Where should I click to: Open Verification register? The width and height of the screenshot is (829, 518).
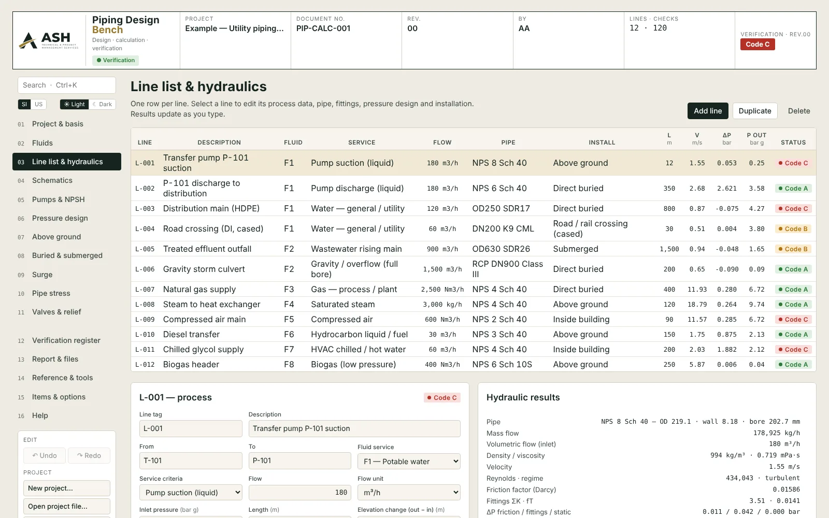(x=67, y=340)
